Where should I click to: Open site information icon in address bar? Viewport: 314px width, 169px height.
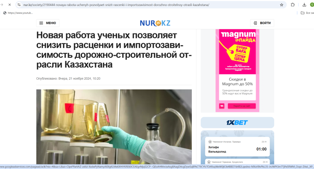(x=19, y=5)
